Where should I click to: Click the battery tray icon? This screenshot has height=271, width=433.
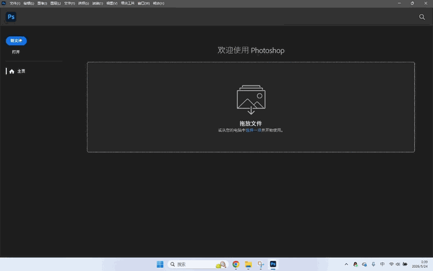point(405,265)
